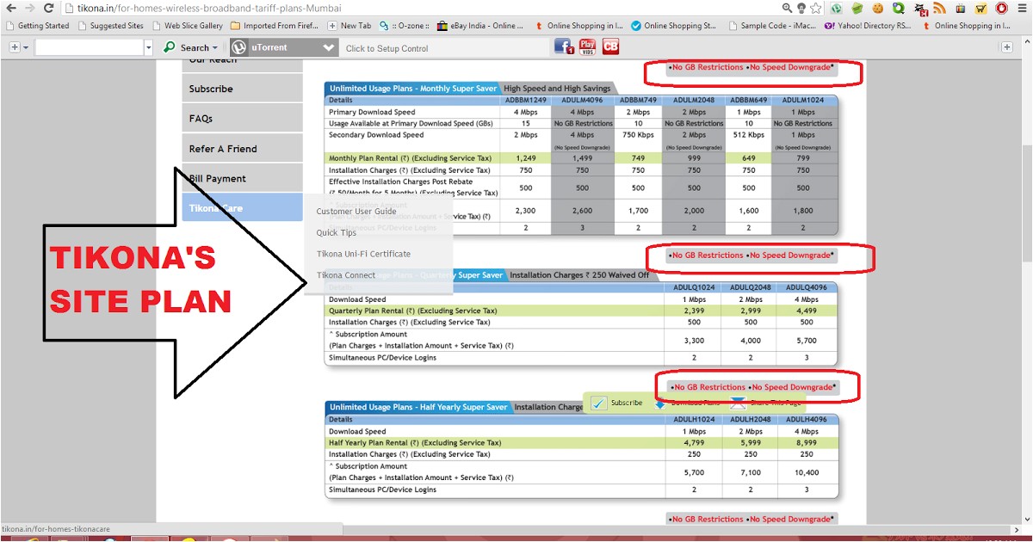The image size is (1033, 542).
Task: Click inside the toolbar search input field
Action: pyautogui.click(x=89, y=48)
